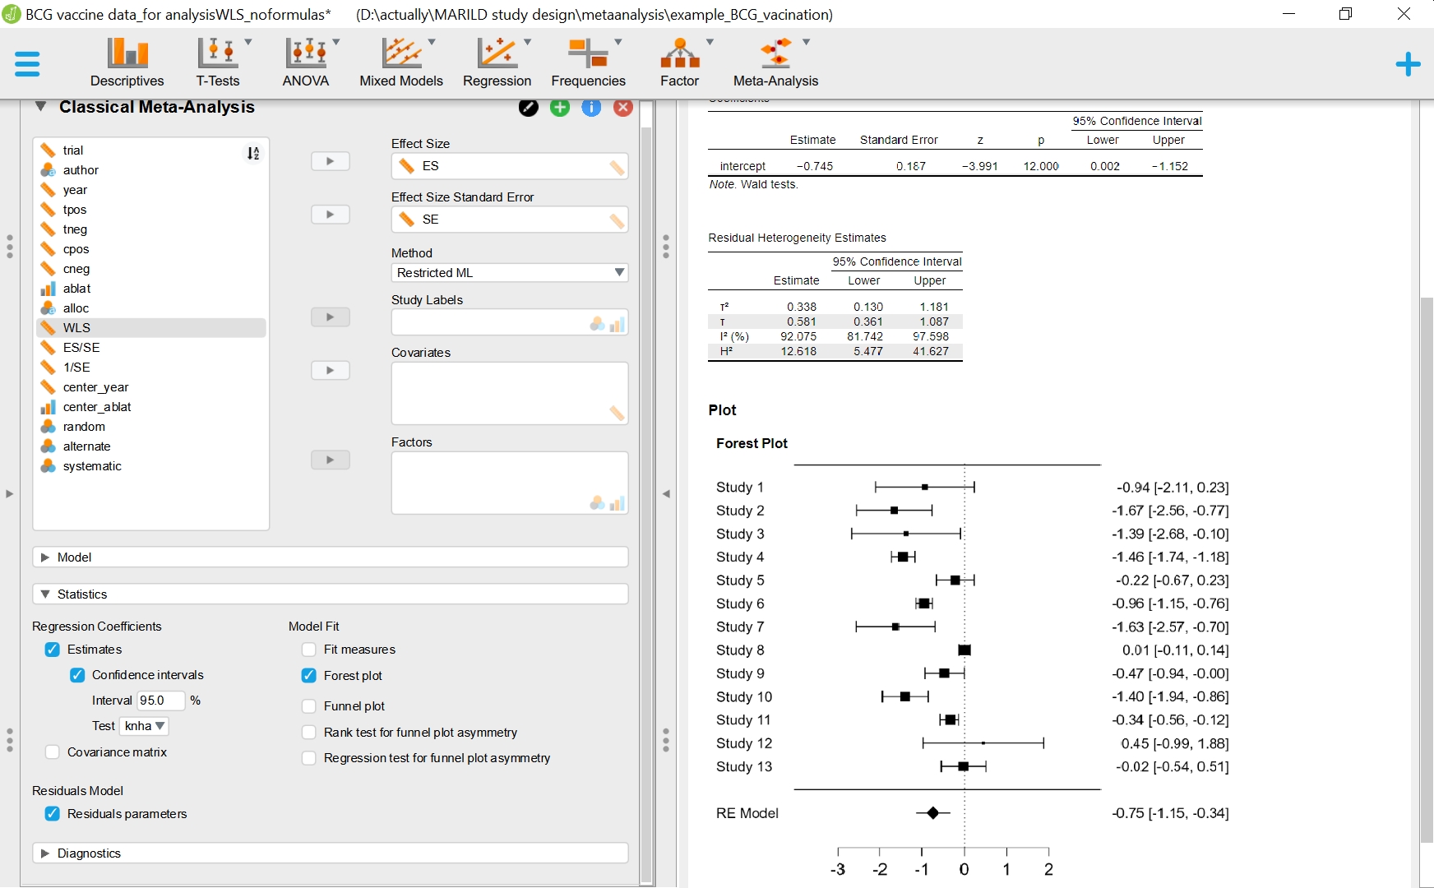The width and height of the screenshot is (1434, 888).
Task: Select the ANOVA analysis icon
Action: (305, 62)
